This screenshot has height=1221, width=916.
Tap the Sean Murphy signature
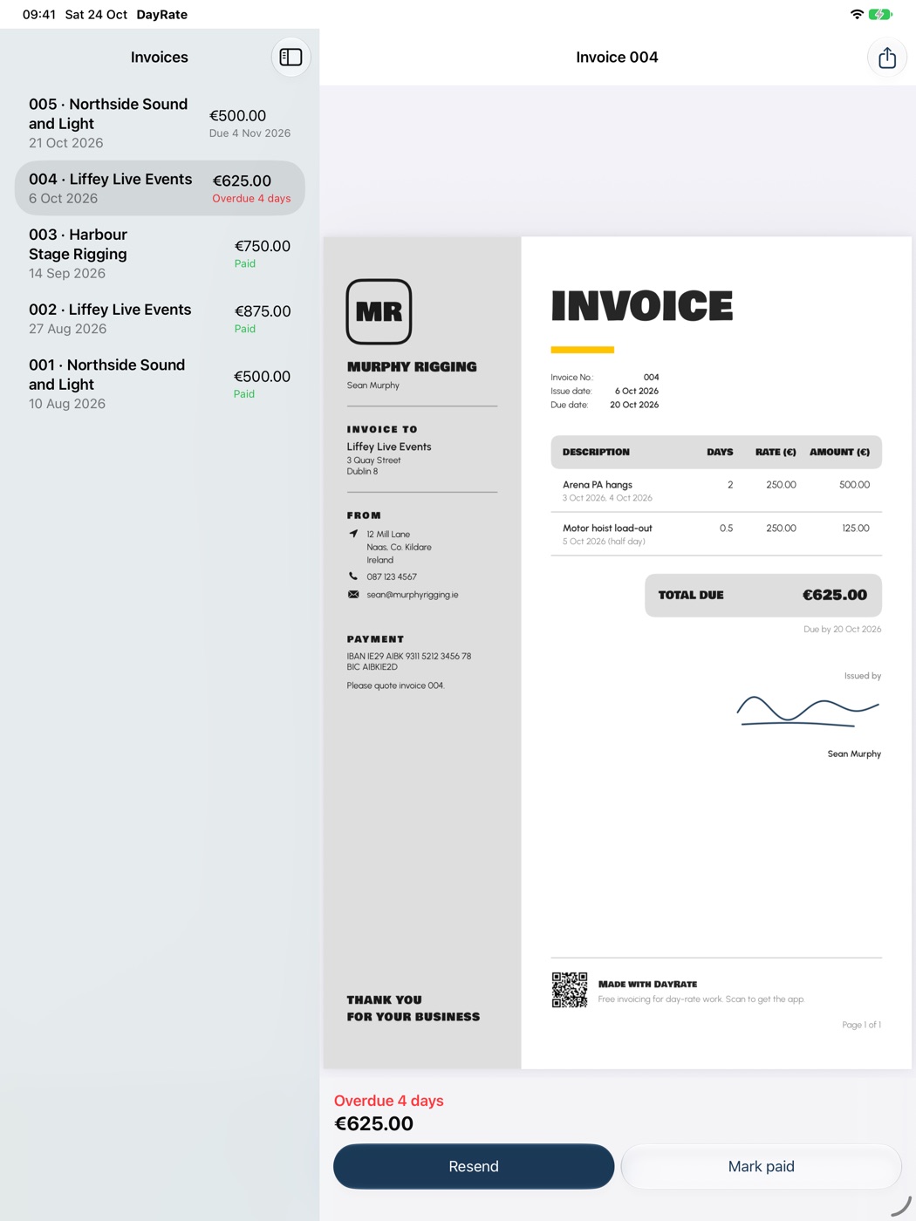[x=809, y=710]
